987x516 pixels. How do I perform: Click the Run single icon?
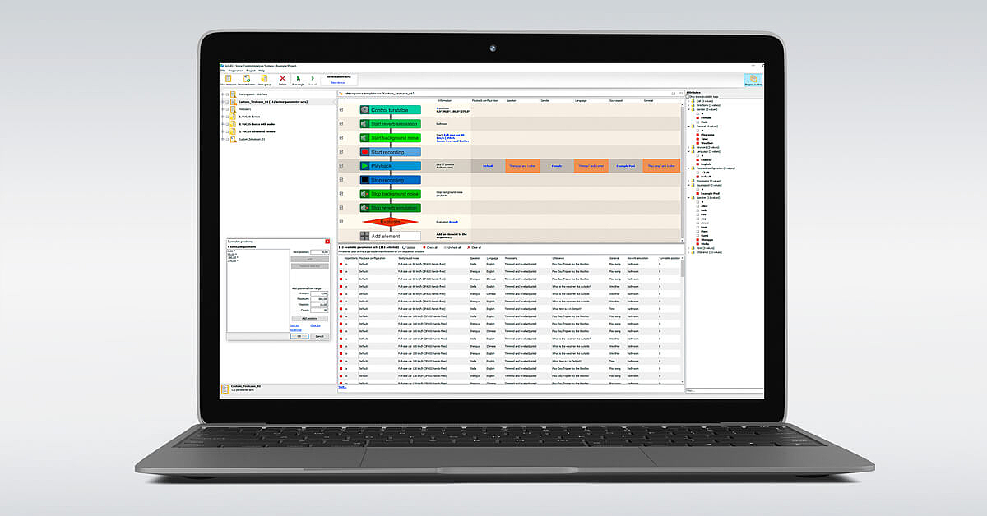(299, 79)
